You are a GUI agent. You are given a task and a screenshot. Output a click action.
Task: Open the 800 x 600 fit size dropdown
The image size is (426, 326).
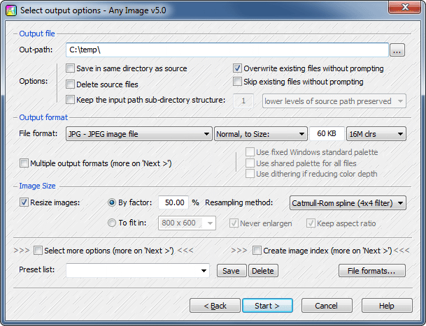[187, 223]
